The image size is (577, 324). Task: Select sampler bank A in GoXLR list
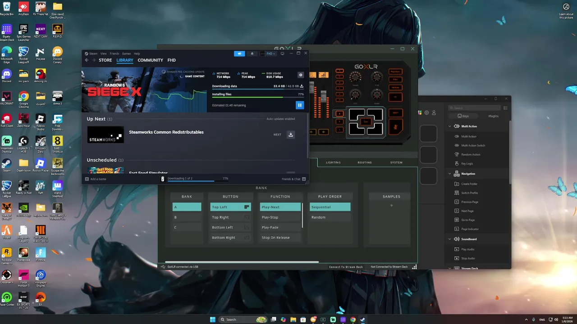coord(187,207)
